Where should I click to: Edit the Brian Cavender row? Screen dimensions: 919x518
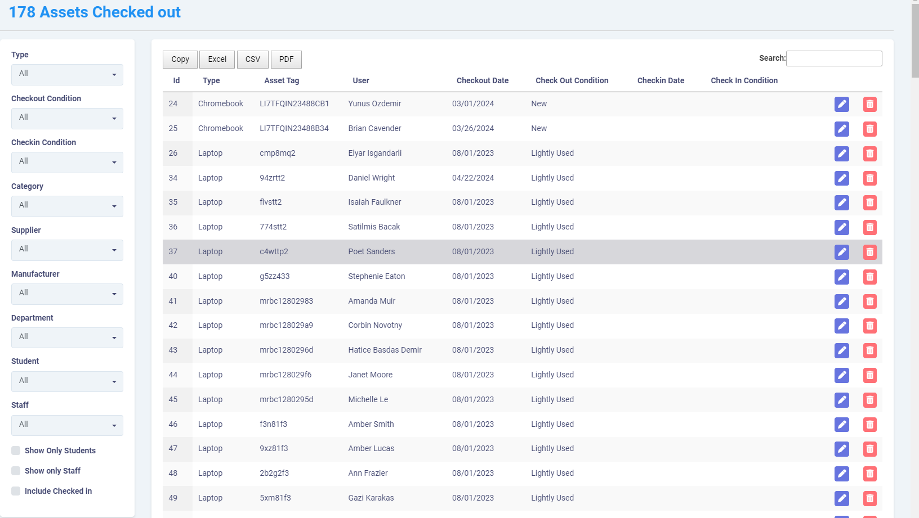pos(842,129)
